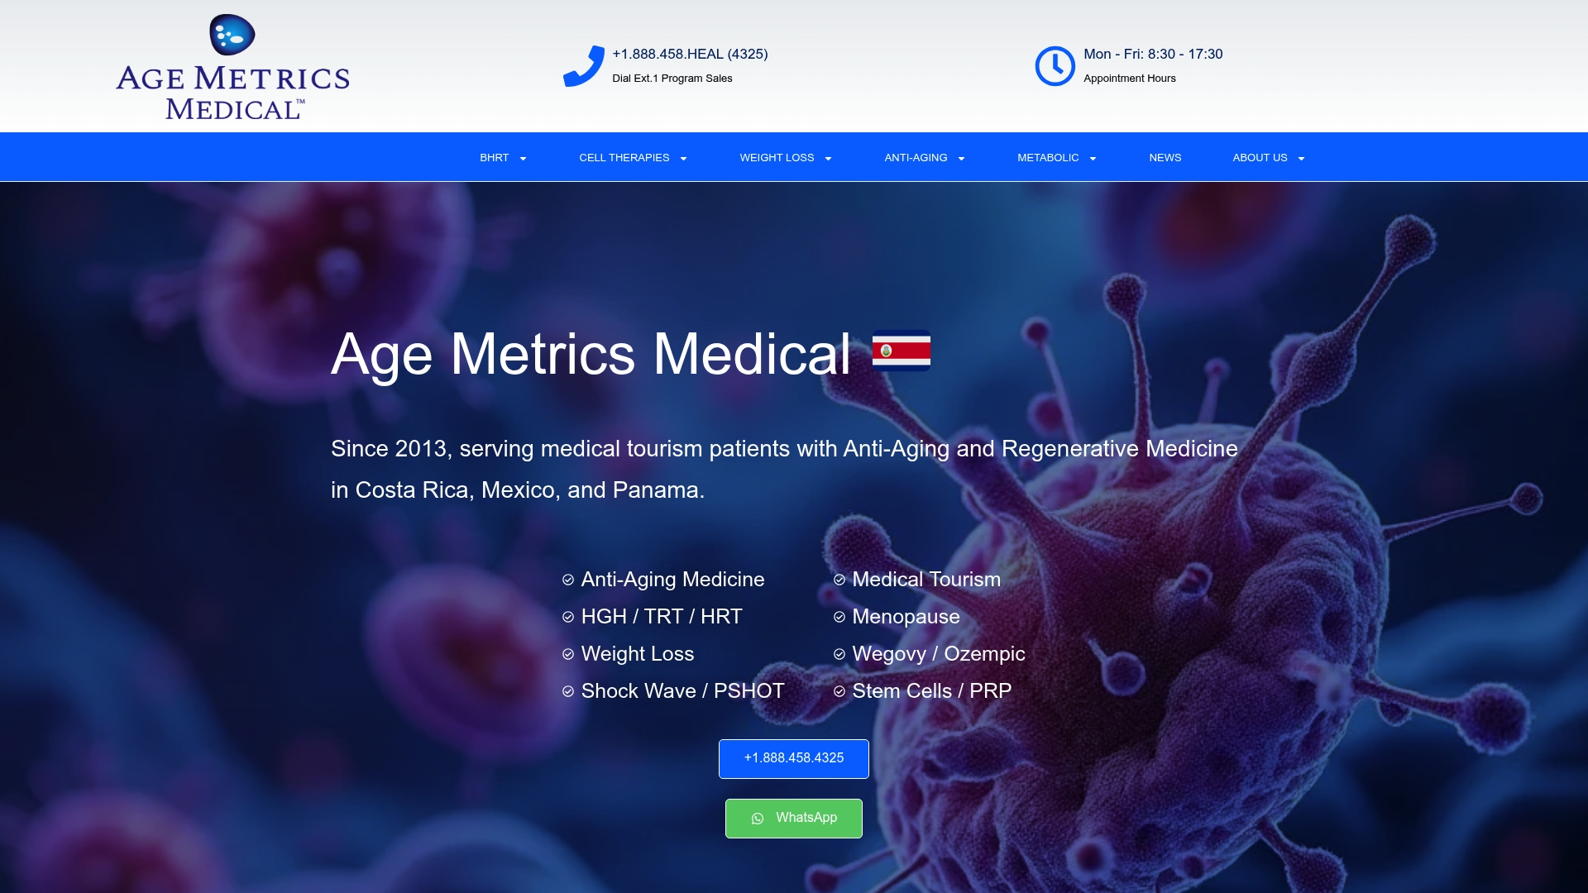Click the blue clock icon
Image resolution: width=1588 pixels, height=893 pixels.
pyautogui.click(x=1055, y=66)
